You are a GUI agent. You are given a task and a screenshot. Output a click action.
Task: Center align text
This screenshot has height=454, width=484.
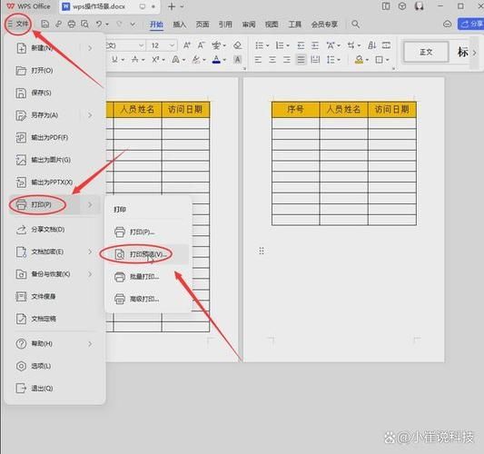pos(272,60)
